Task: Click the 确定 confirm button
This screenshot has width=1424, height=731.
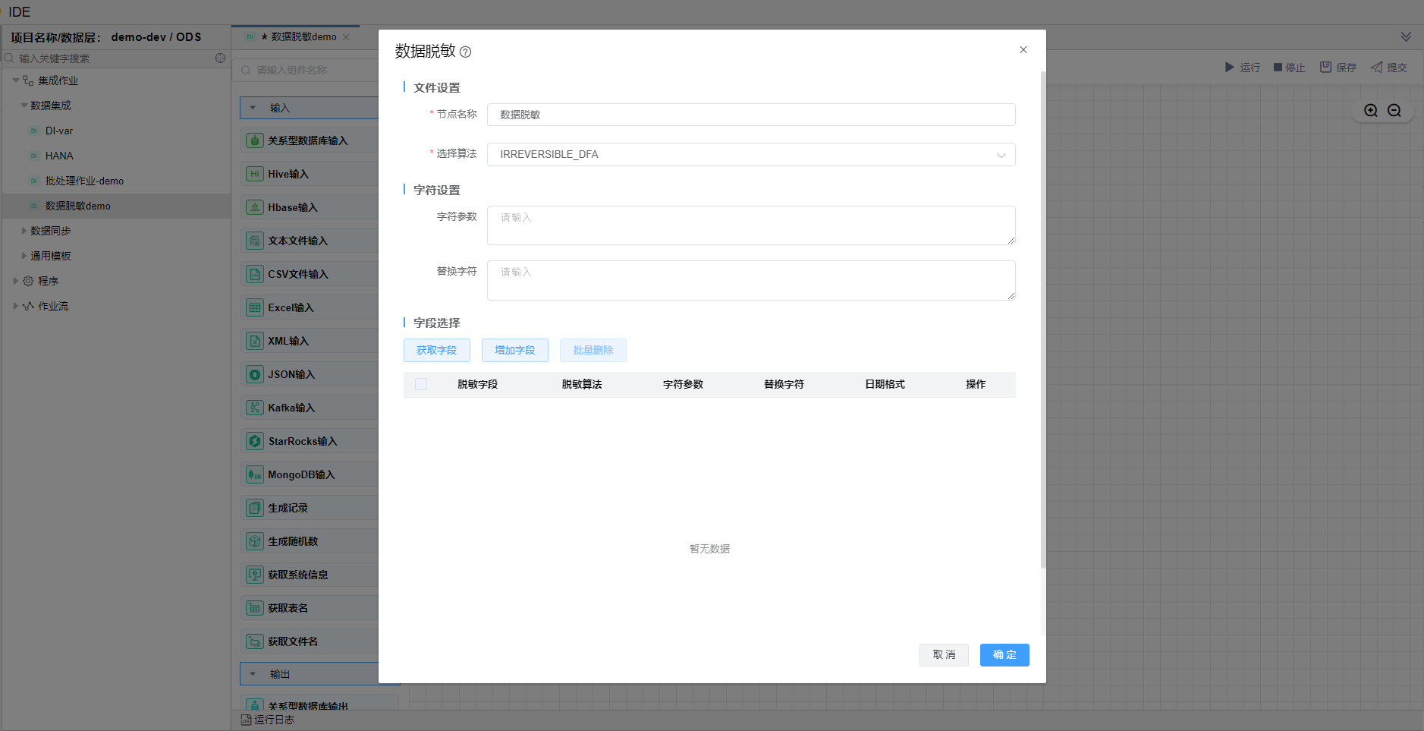Action: [x=1004, y=655]
